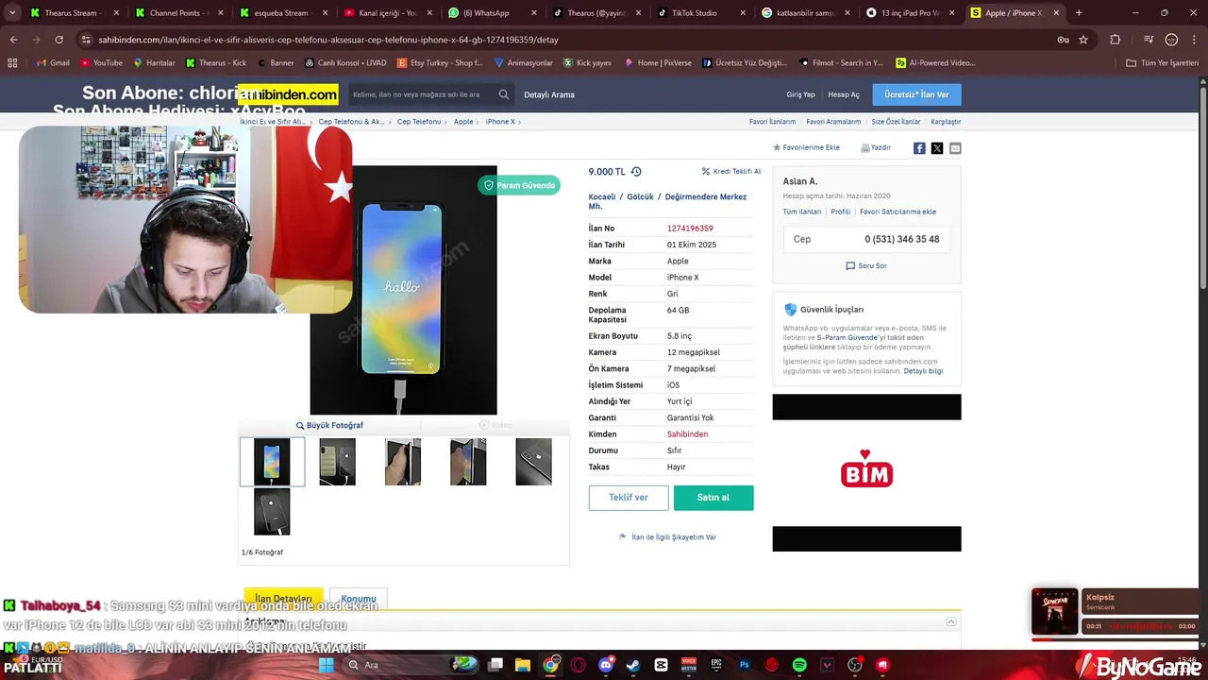The image size is (1208, 680).
Task: Open Apple breadcrumb link
Action: click(463, 122)
